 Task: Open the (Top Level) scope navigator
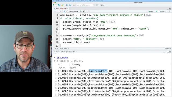coord(64,48)
